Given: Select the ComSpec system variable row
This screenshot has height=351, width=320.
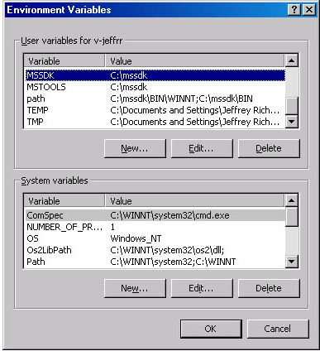Looking at the screenshot, I should pyautogui.click(x=155, y=215).
